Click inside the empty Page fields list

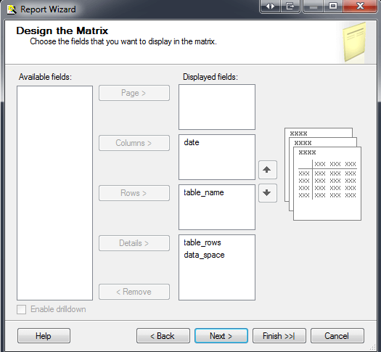217,107
